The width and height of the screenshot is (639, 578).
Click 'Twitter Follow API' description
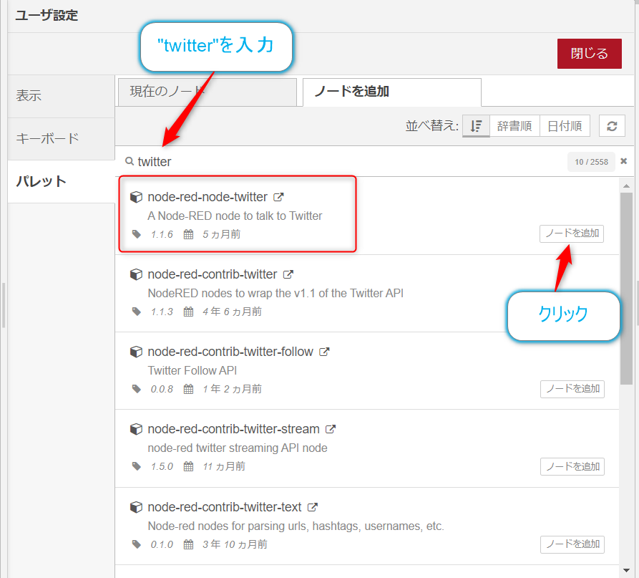click(192, 370)
